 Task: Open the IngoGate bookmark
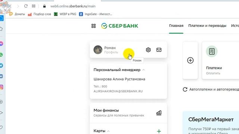tap(96, 14)
